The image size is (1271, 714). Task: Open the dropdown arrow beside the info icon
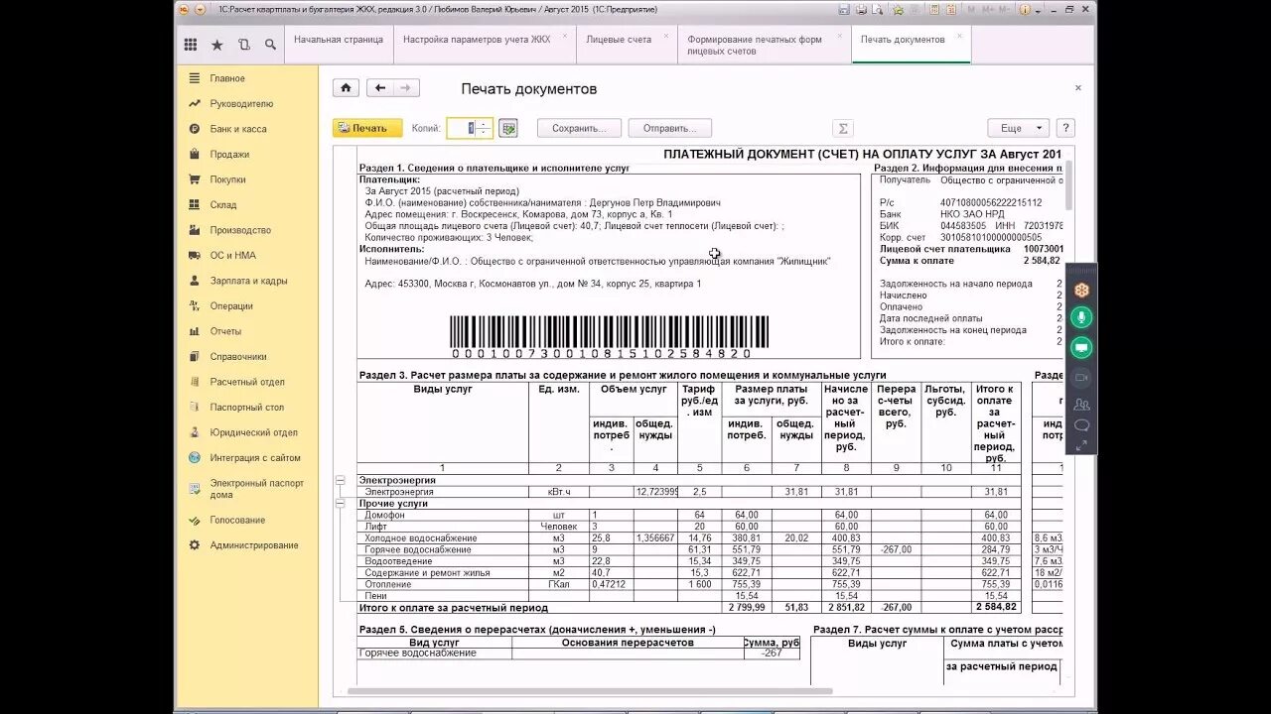click(x=1038, y=10)
